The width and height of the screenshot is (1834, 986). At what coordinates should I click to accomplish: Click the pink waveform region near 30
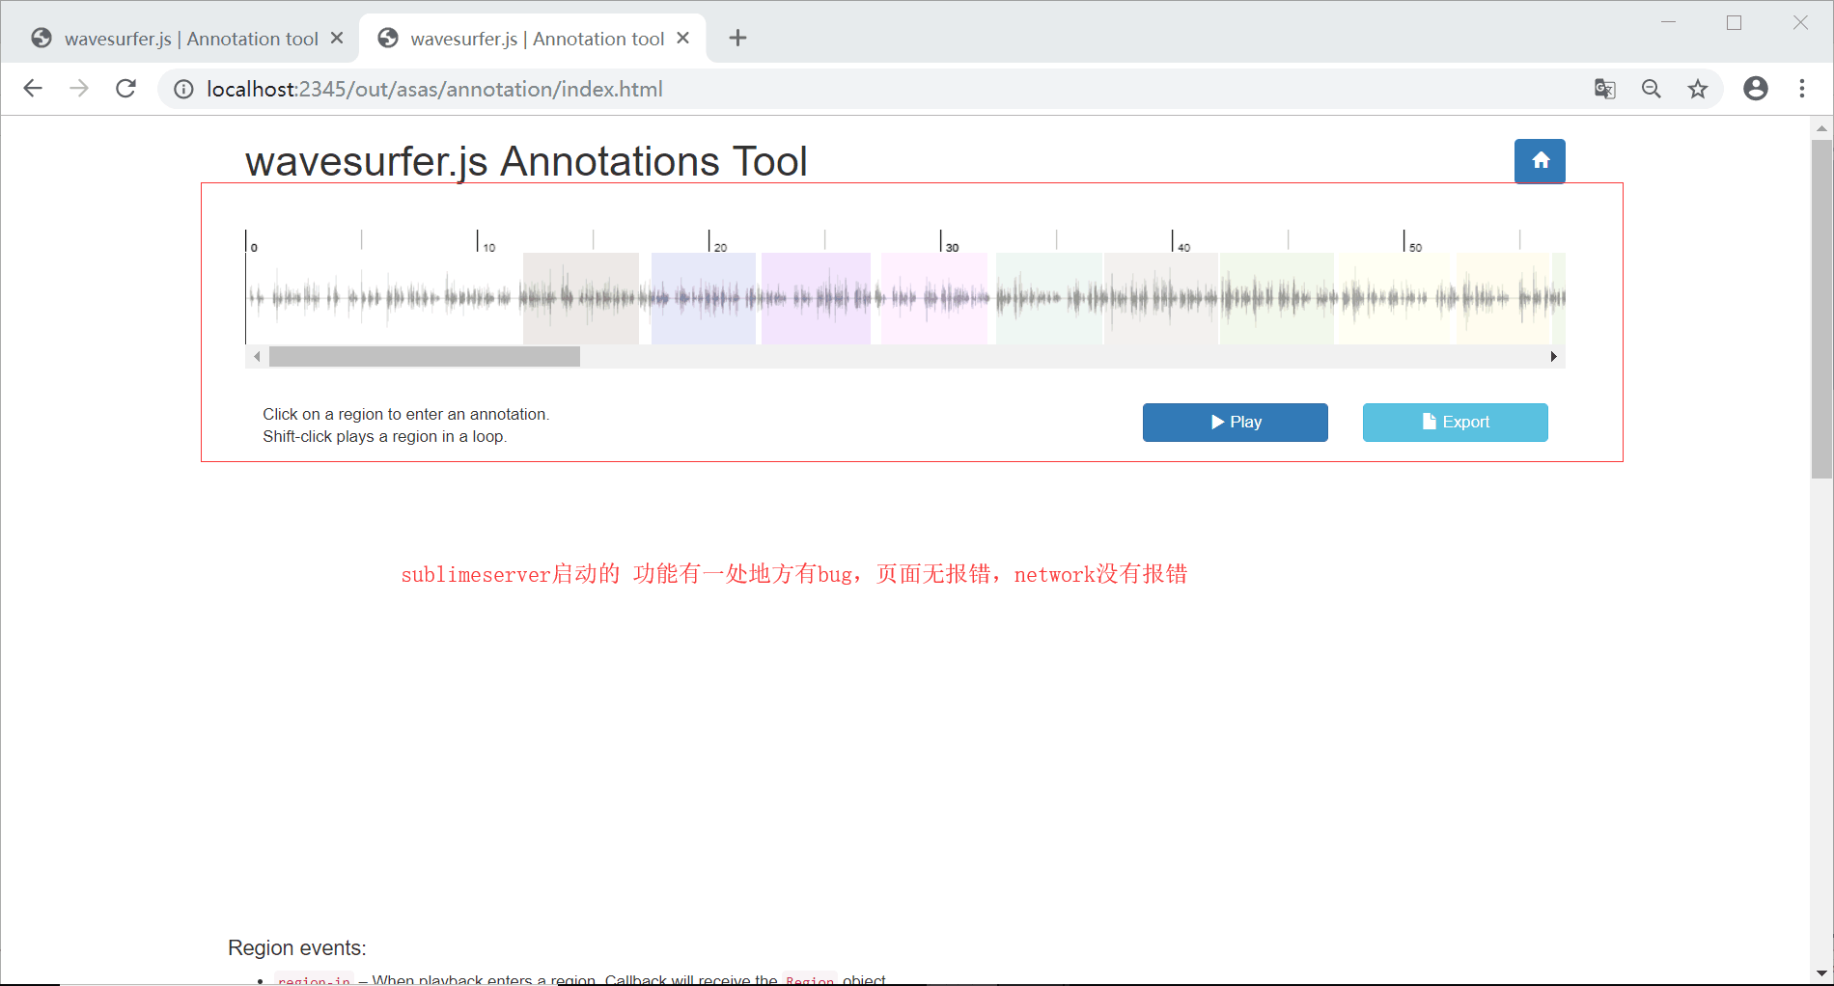[x=935, y=298]
